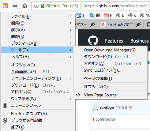The image size is (150, 131).
Task: Open the 履歴(S) menu
Action: [37, 36]
